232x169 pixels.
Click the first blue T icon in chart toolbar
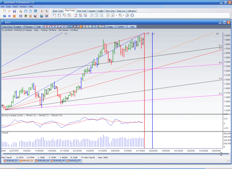click(x=51, y=27)
